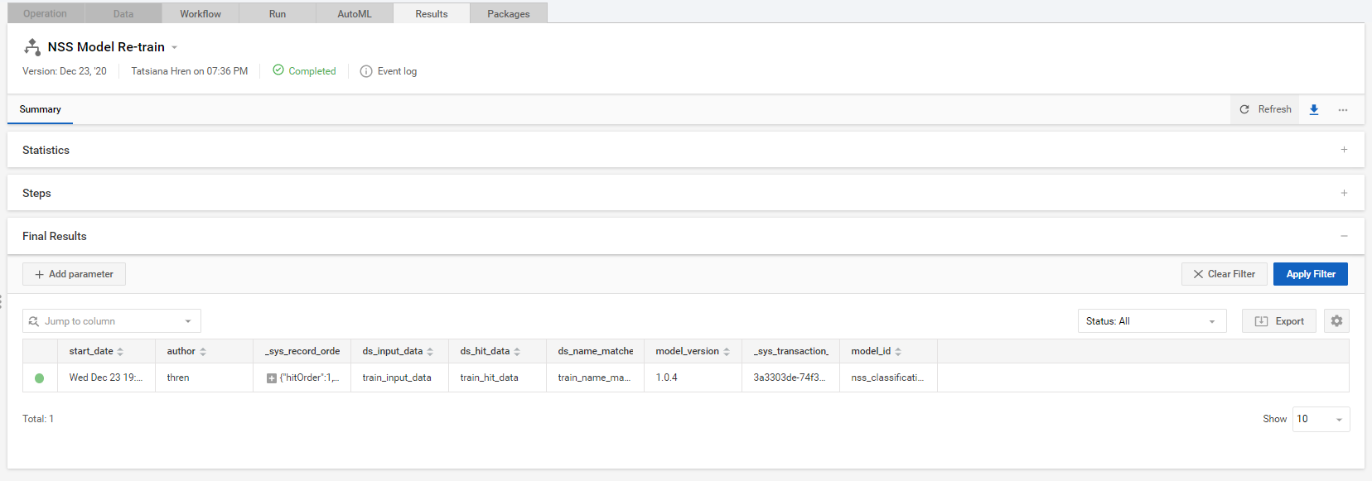1372x481 pixels.
Task: Open the Show 10 rows dropdown
Action: point(1321,419)
